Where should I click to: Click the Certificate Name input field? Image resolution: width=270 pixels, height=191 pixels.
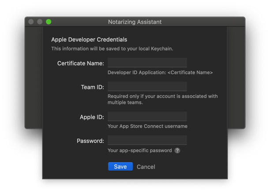[x=147, y=63]
